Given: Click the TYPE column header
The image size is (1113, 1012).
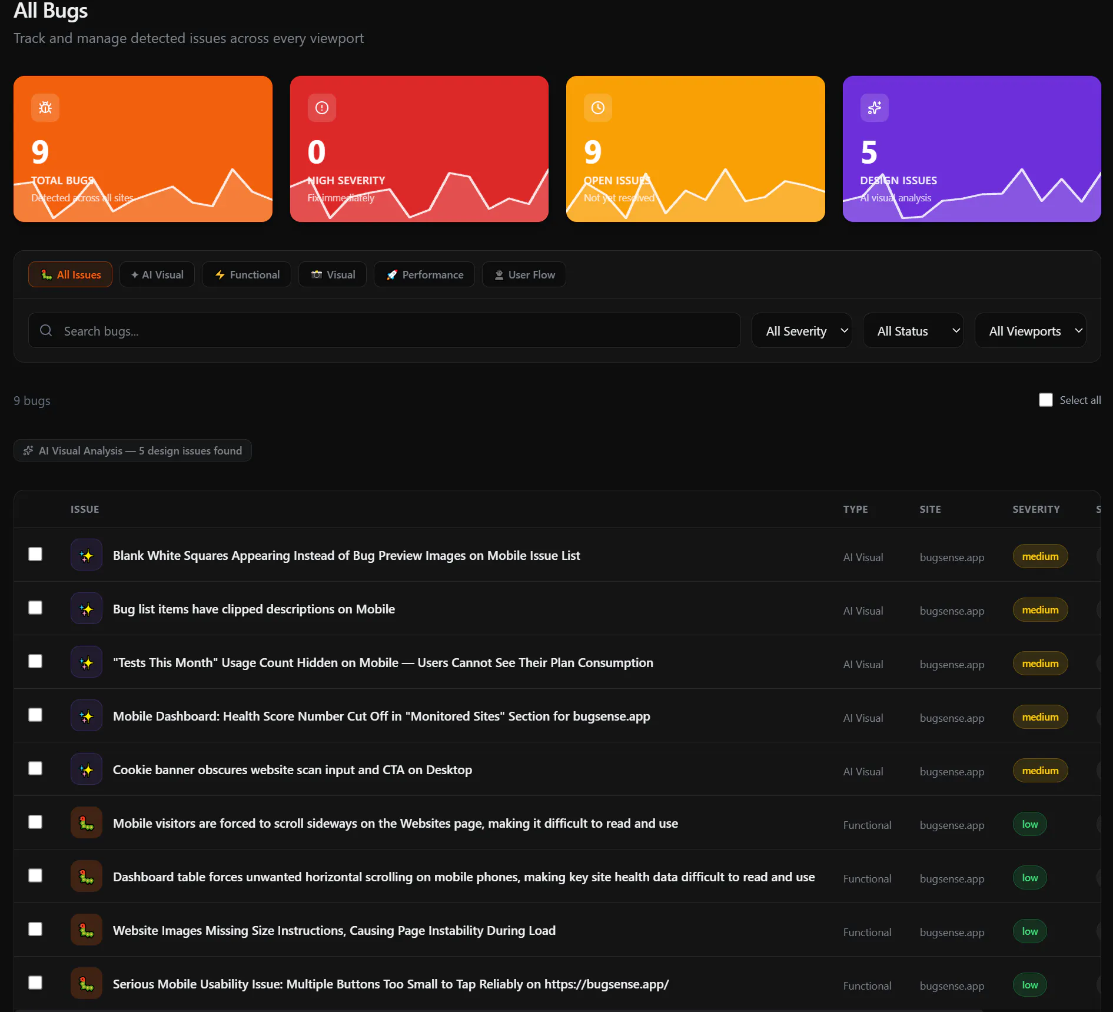Looking at the screenshot, I should click(x=855, y=509).
